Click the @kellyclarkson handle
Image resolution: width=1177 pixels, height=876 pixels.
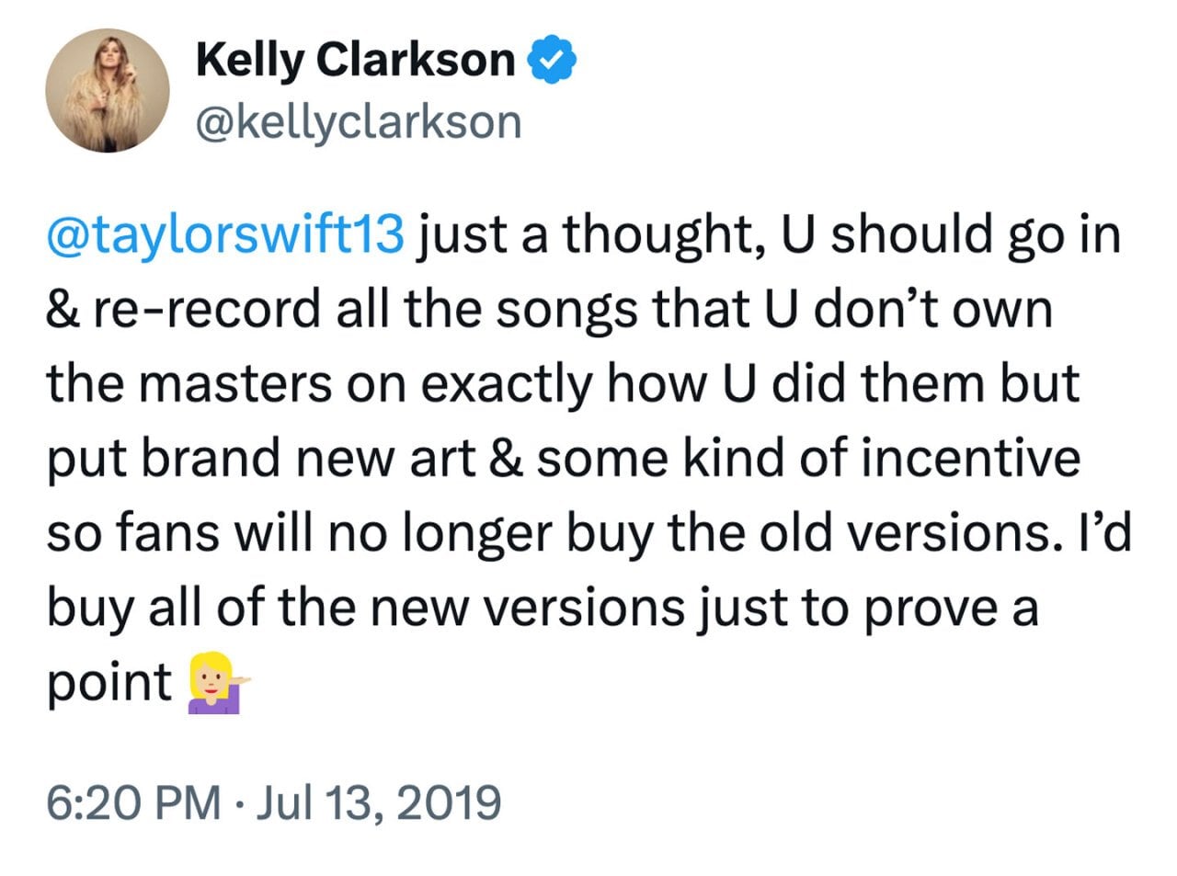[x=358, y=119]
